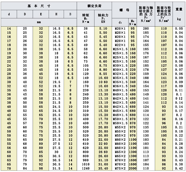
Task: Click the M75×2 nut cell
Action: 120,168
